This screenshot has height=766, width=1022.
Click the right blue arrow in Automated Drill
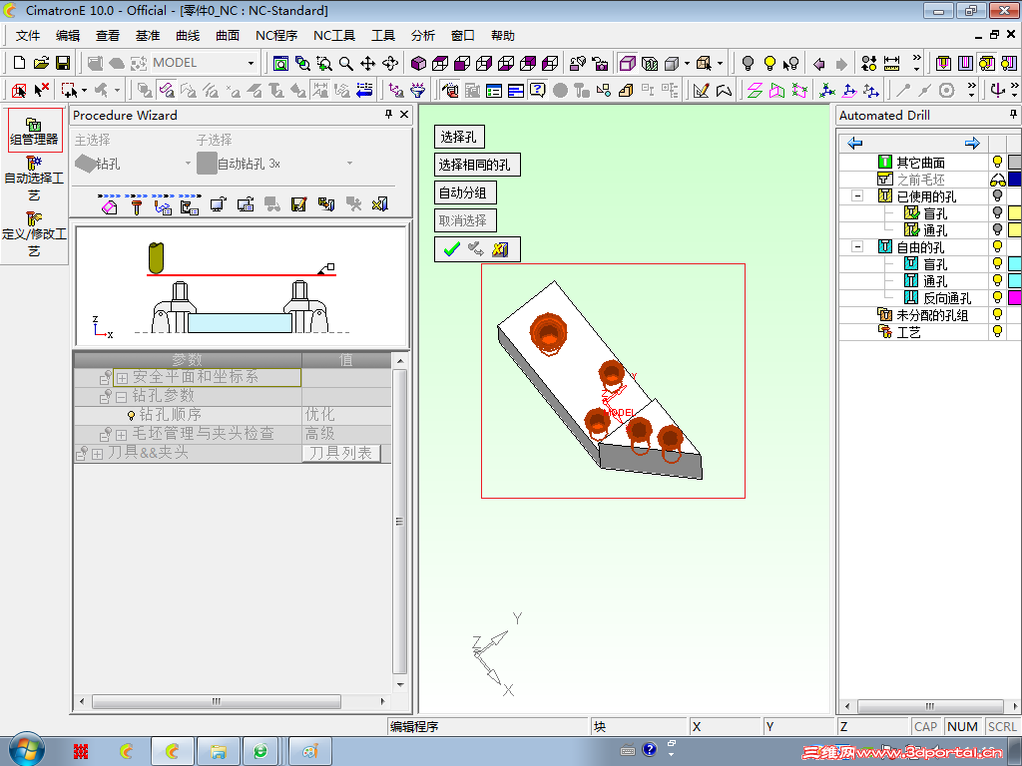point(972,144)
